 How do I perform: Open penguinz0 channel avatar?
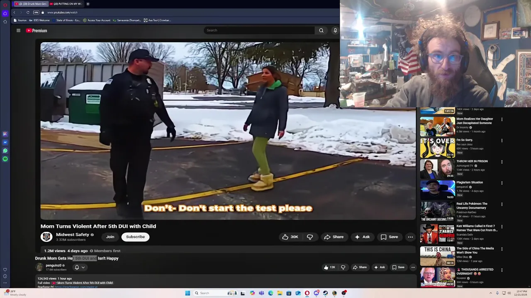click(x=39, y=267)
